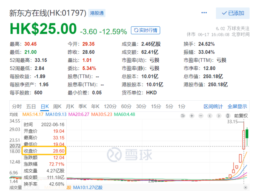
Task: Click the 实时行情 refresh button
Action: coord(145,30)
